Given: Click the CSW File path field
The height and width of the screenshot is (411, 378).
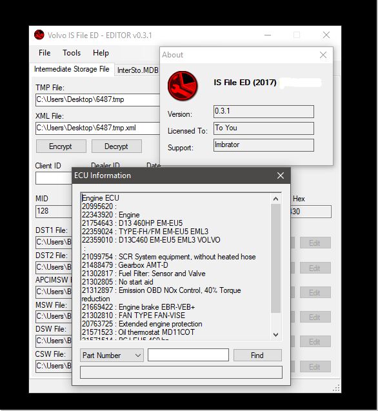Looking at the screenshot, I should (54, 366).
